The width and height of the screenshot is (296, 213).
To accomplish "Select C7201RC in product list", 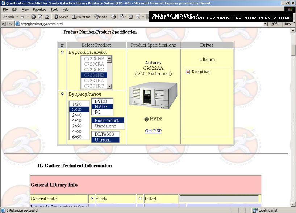I will point(94,86).
